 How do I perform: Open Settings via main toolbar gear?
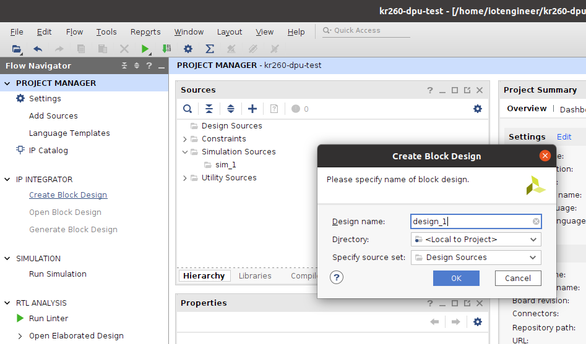point(188,49)
